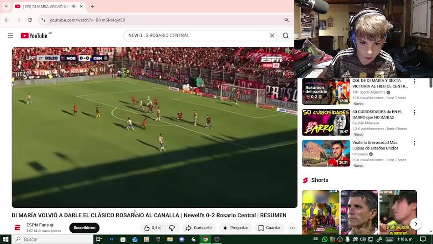Click the microphone tray icon

coord(348,239)
